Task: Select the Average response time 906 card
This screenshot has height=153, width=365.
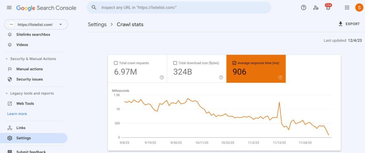Action: (256, 69)
